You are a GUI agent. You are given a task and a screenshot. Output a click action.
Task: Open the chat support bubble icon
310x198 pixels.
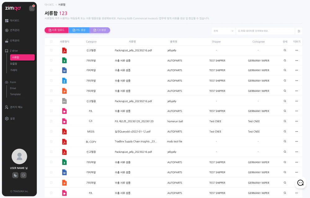[x=300, y=183]
